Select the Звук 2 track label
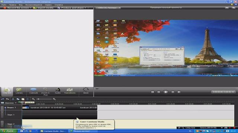This screenshot has height=133, width=238. 11,124
